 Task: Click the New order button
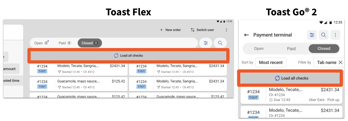pyautogui.click(x=170, y=30)
